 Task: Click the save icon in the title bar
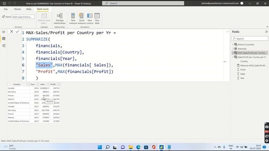[4, 3]
